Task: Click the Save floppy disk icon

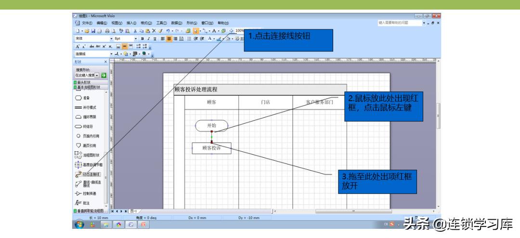Action: (x=93, y=31)
